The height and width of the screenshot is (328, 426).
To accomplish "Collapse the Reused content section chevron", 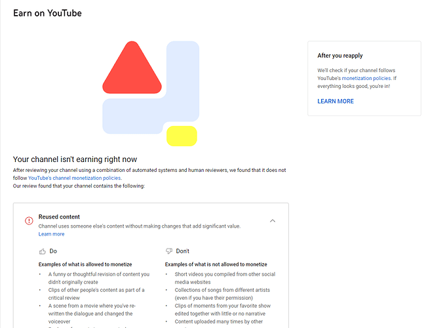I will pos(273,221).
